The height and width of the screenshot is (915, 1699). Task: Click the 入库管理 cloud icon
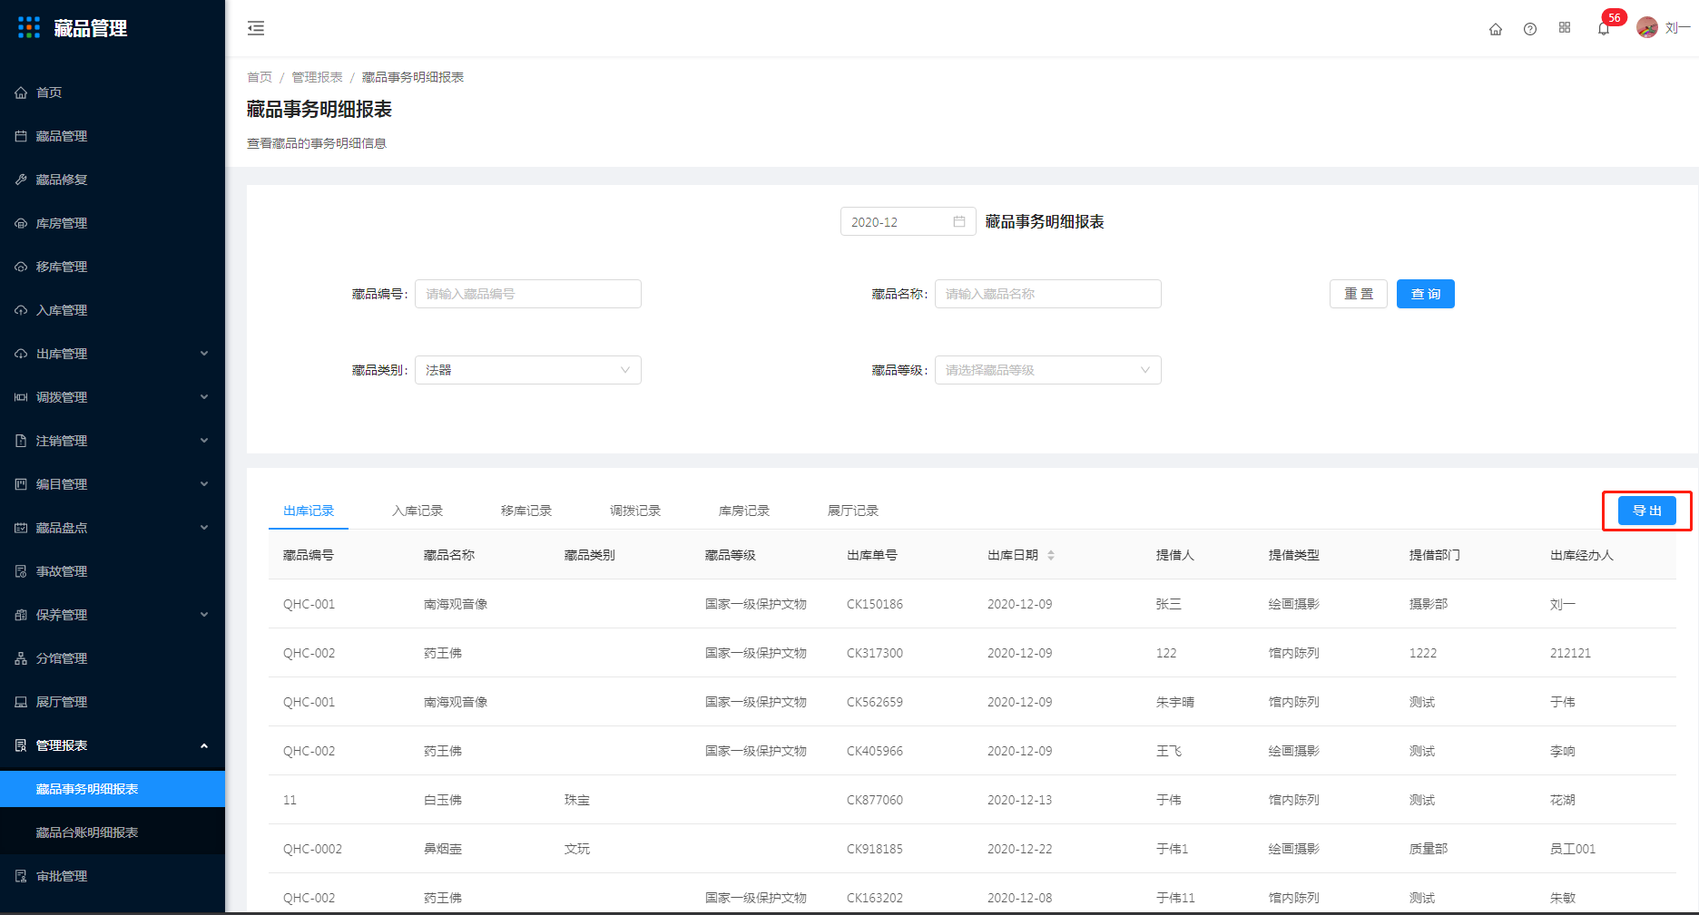click(x=21, y=310)
